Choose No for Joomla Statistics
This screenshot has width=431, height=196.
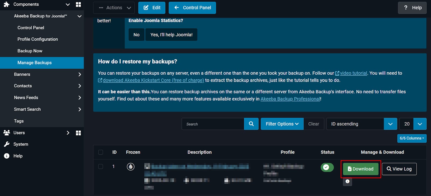[x=136, y=35]
